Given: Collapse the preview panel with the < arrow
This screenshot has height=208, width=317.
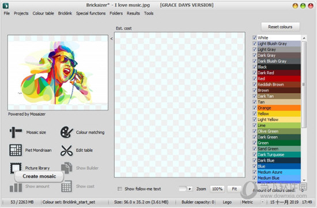Looking at the screenshot, I should 111,39.
